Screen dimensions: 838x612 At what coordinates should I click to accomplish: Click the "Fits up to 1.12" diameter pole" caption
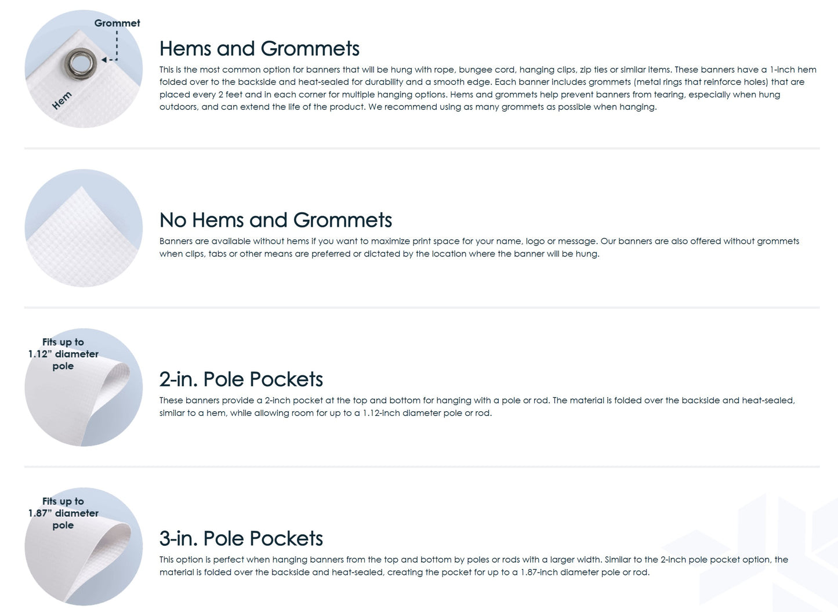pyautogui.click(x=63, y=354)
